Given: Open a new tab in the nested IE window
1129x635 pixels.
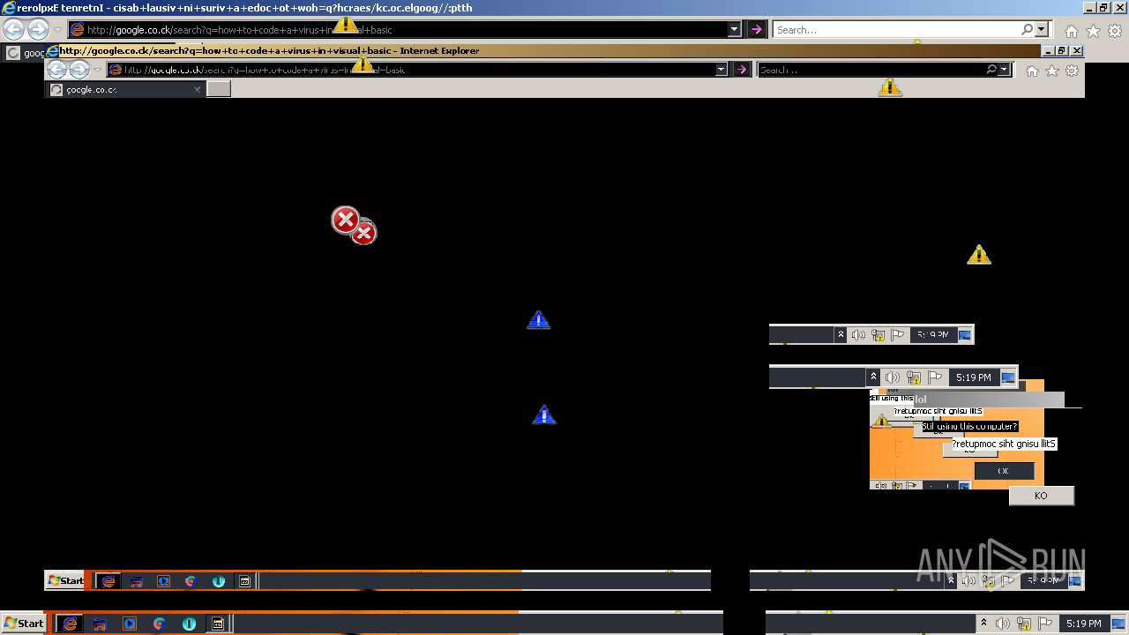Looking at the screenshot, I should click(x=218, y=89).
